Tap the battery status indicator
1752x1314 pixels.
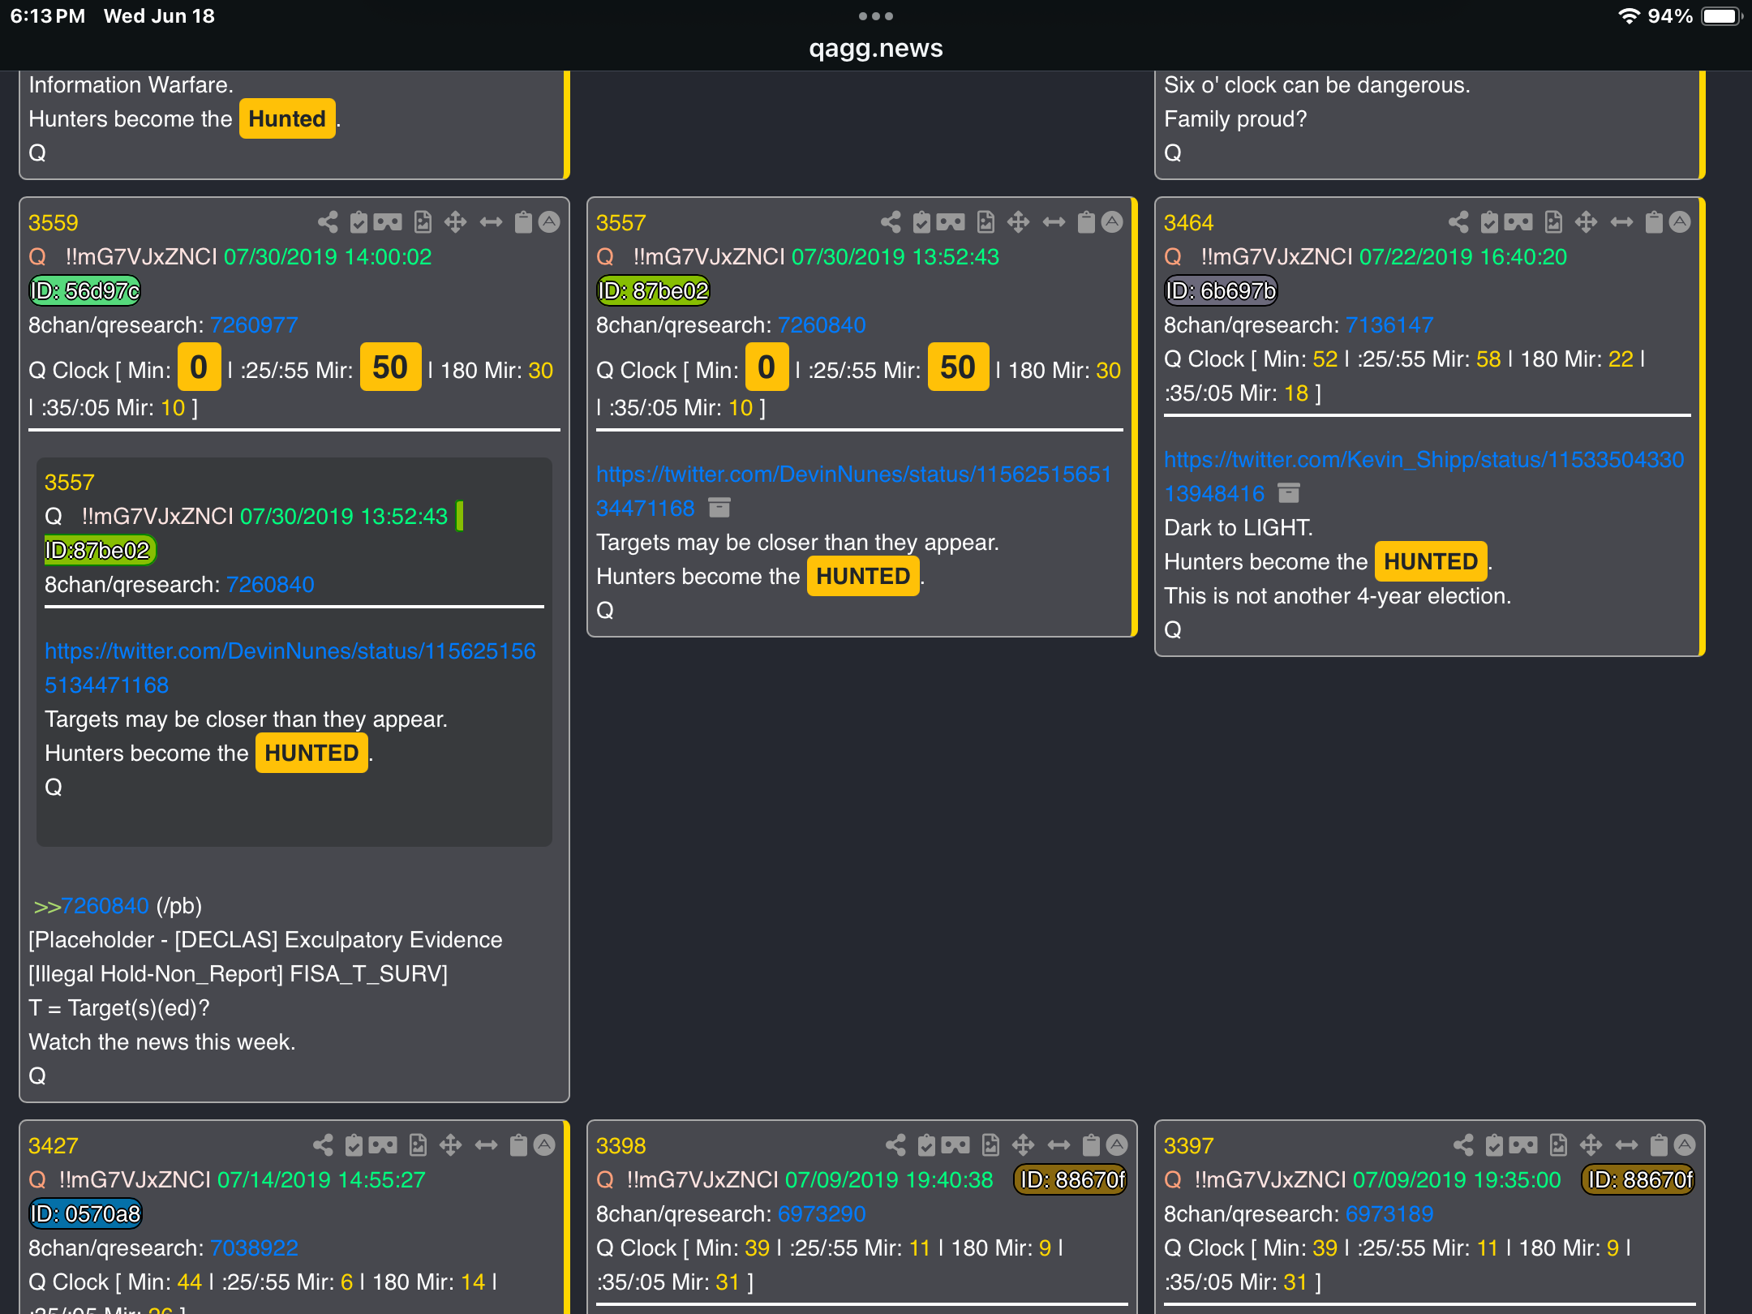pyautogui.click(x=1721, y=16)
